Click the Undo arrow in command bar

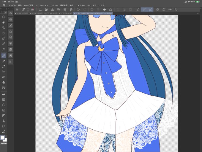point(78,10)
